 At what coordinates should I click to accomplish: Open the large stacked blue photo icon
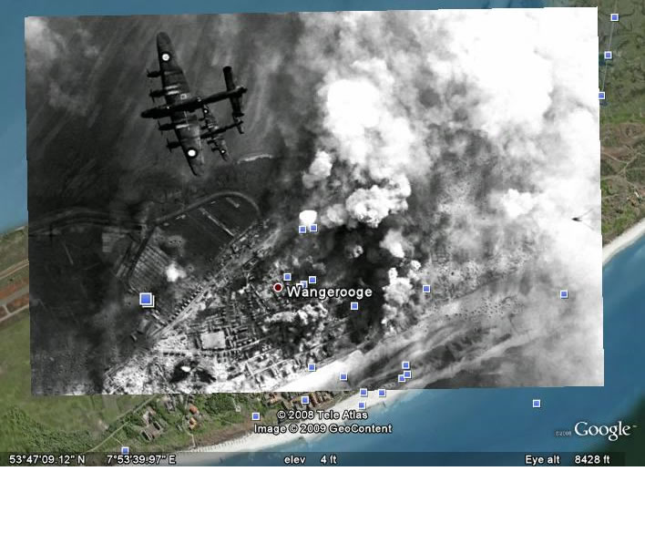(147, 300)
